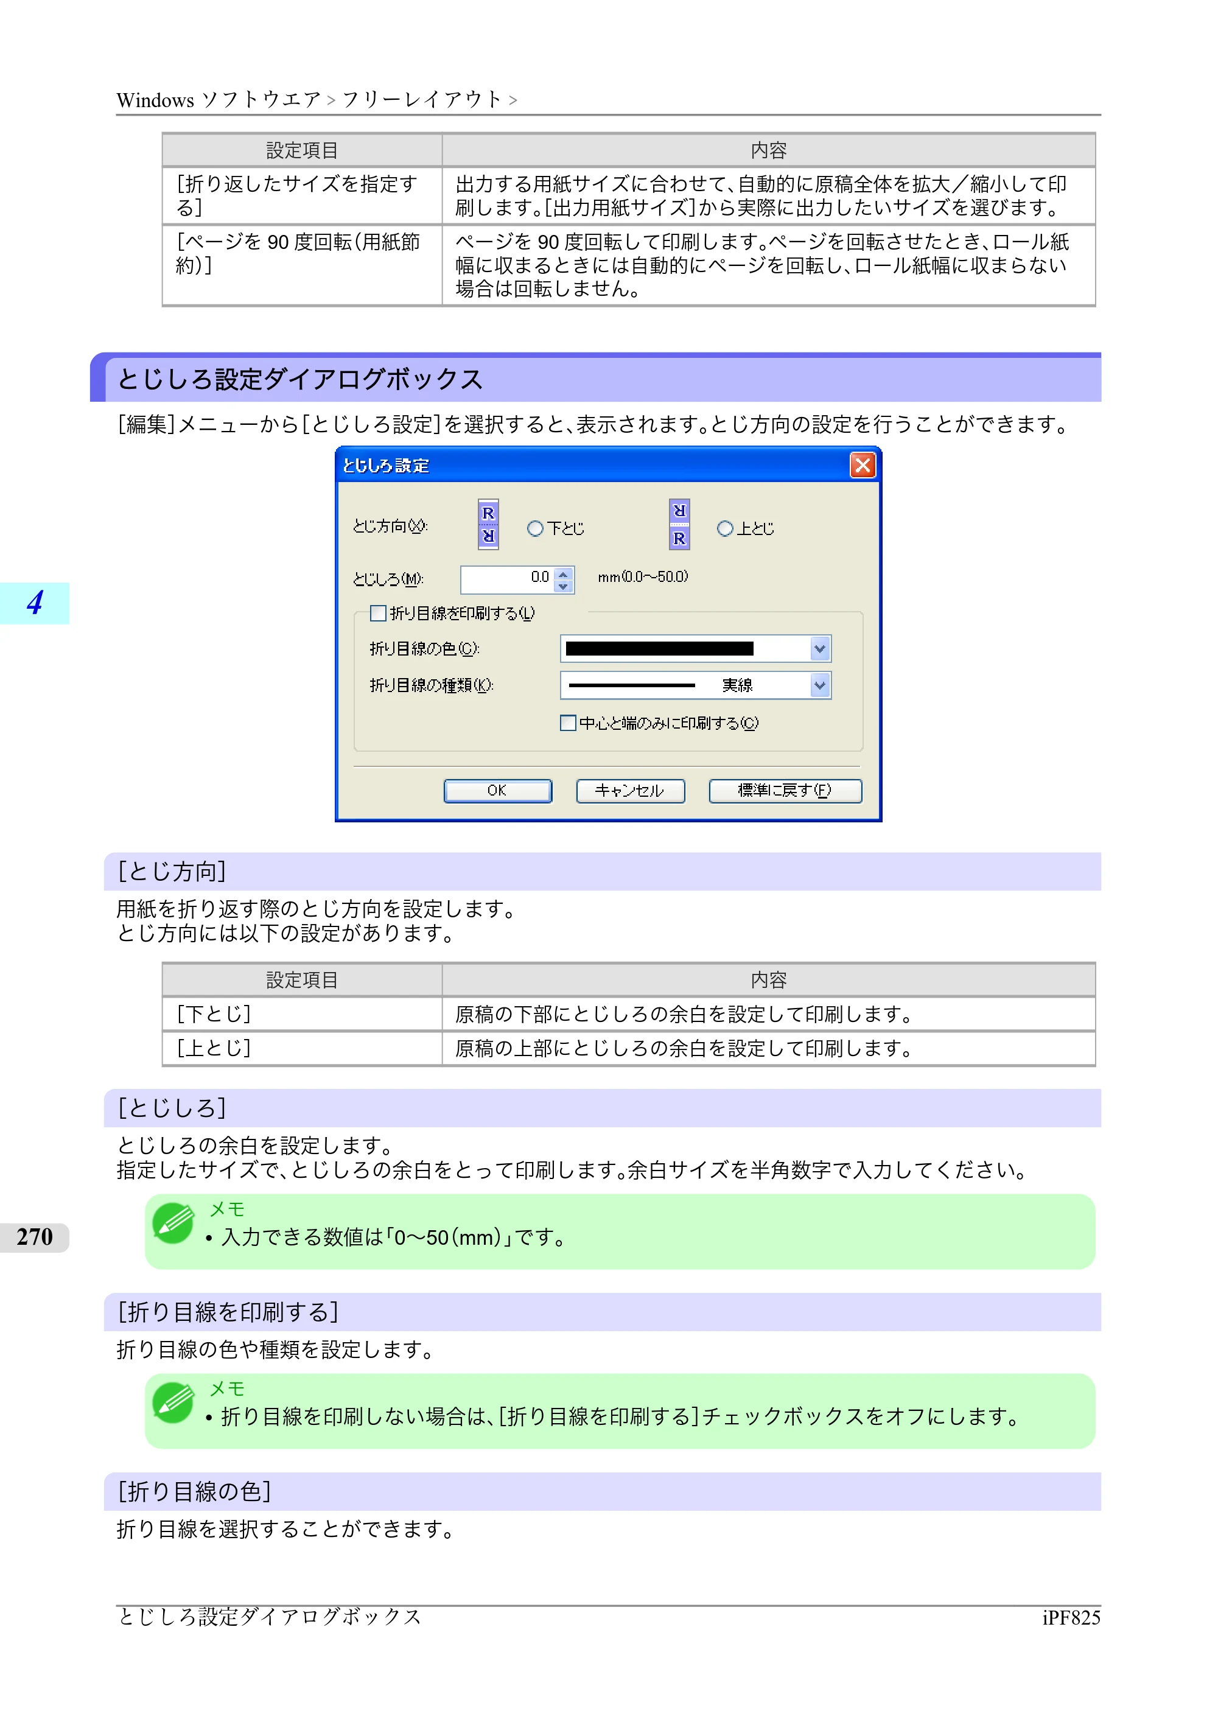The image size is (1218, 1722).
Task: Open the 折り目線の種類 line type dropdown
Action: point(820,685)
